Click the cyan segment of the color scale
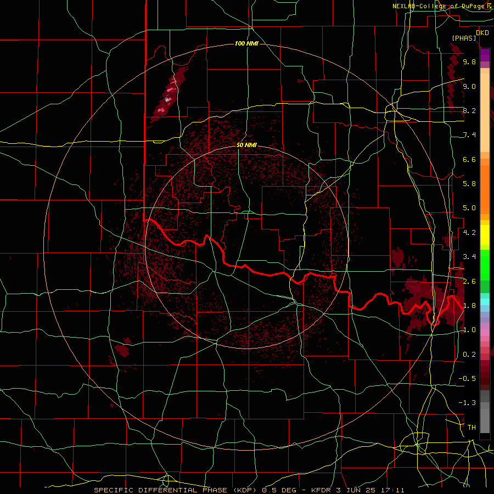This screenshot has height=494, width=494. [485, 301]
